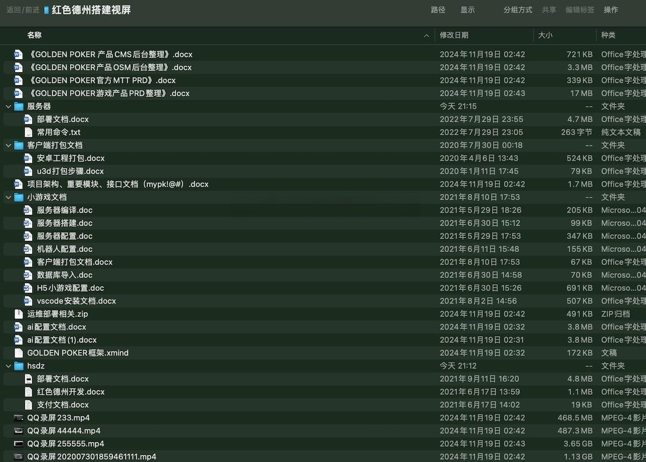Open the 显示 toolbar item
The width and height of the screenshot is (646, 462).
point(468,10)
